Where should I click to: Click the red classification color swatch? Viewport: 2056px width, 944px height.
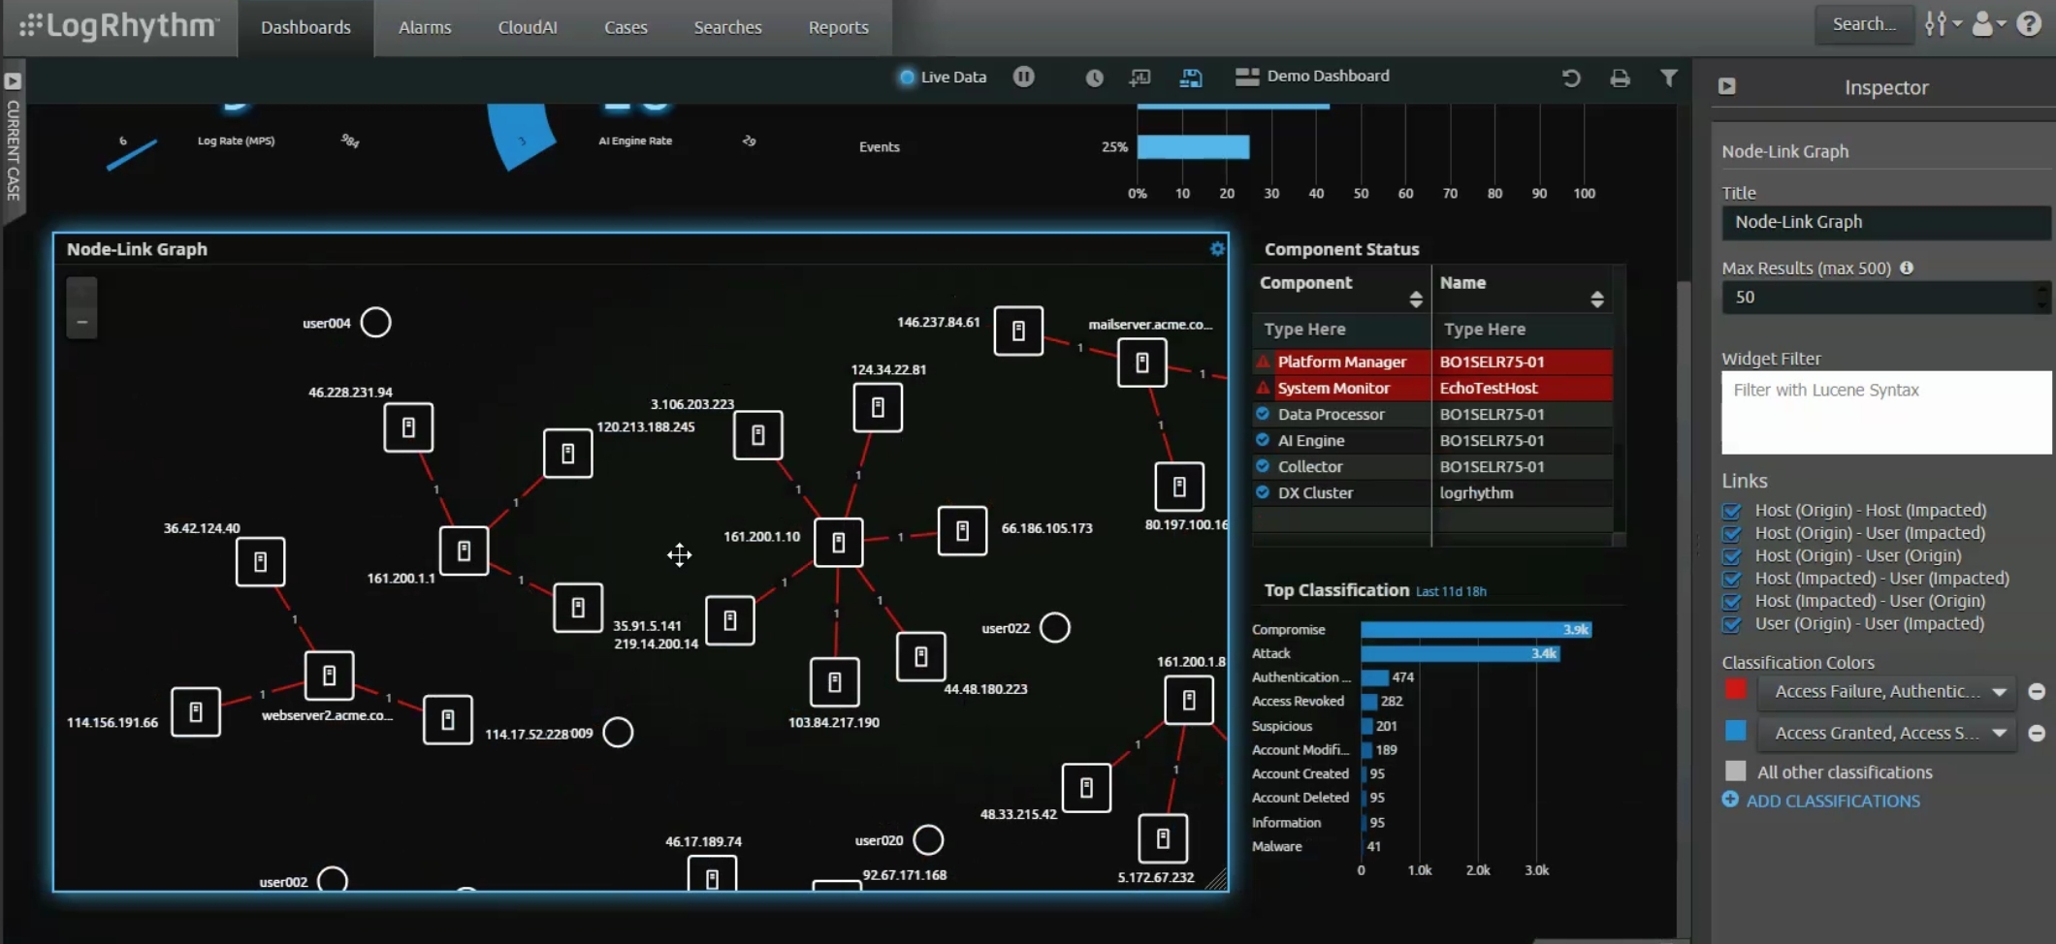[1736, 690]
